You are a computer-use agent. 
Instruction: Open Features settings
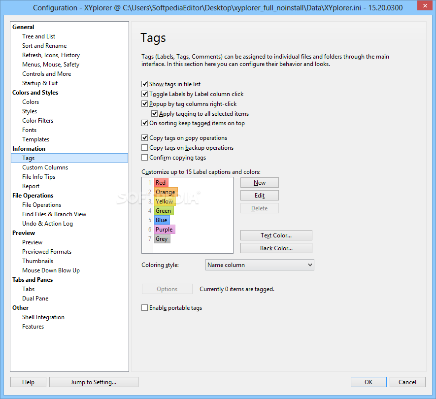pyautogui.click(x=33, y=327)
